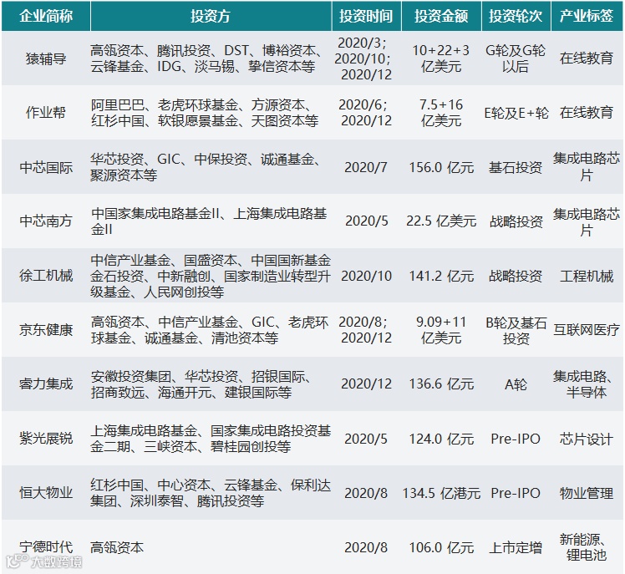
Task: Click the 136.6 亿元 amount cell
Action: pyautogui.click(x=441, y=384)
